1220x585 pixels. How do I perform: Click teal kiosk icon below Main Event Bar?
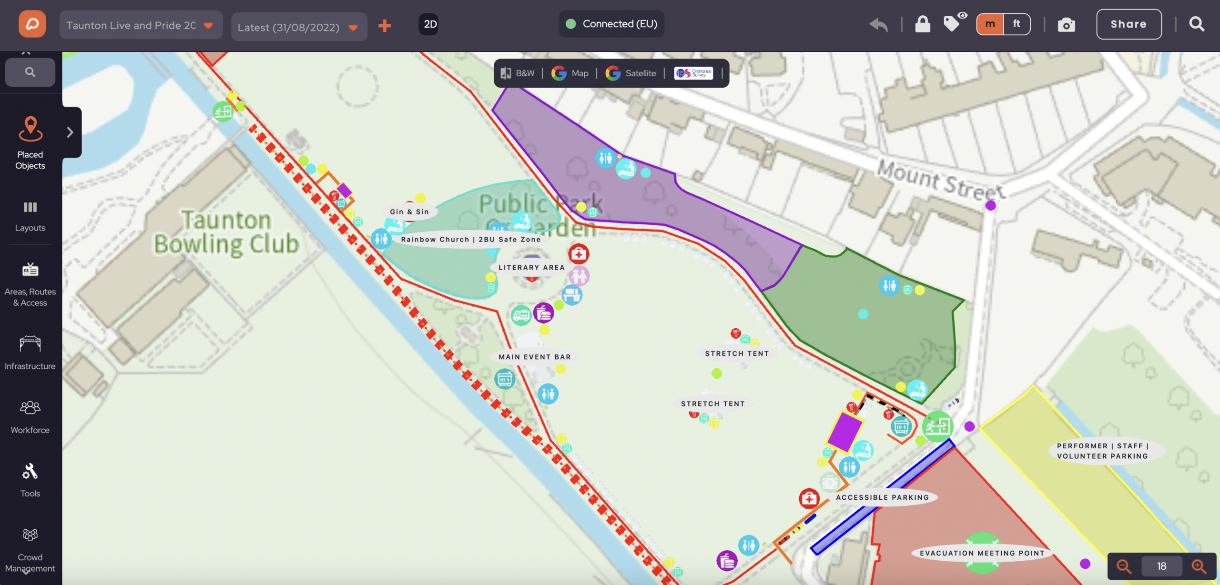pos(505,379)
